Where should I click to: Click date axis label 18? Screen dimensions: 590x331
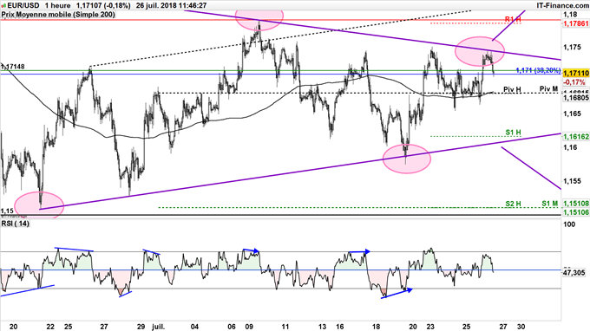377,327
